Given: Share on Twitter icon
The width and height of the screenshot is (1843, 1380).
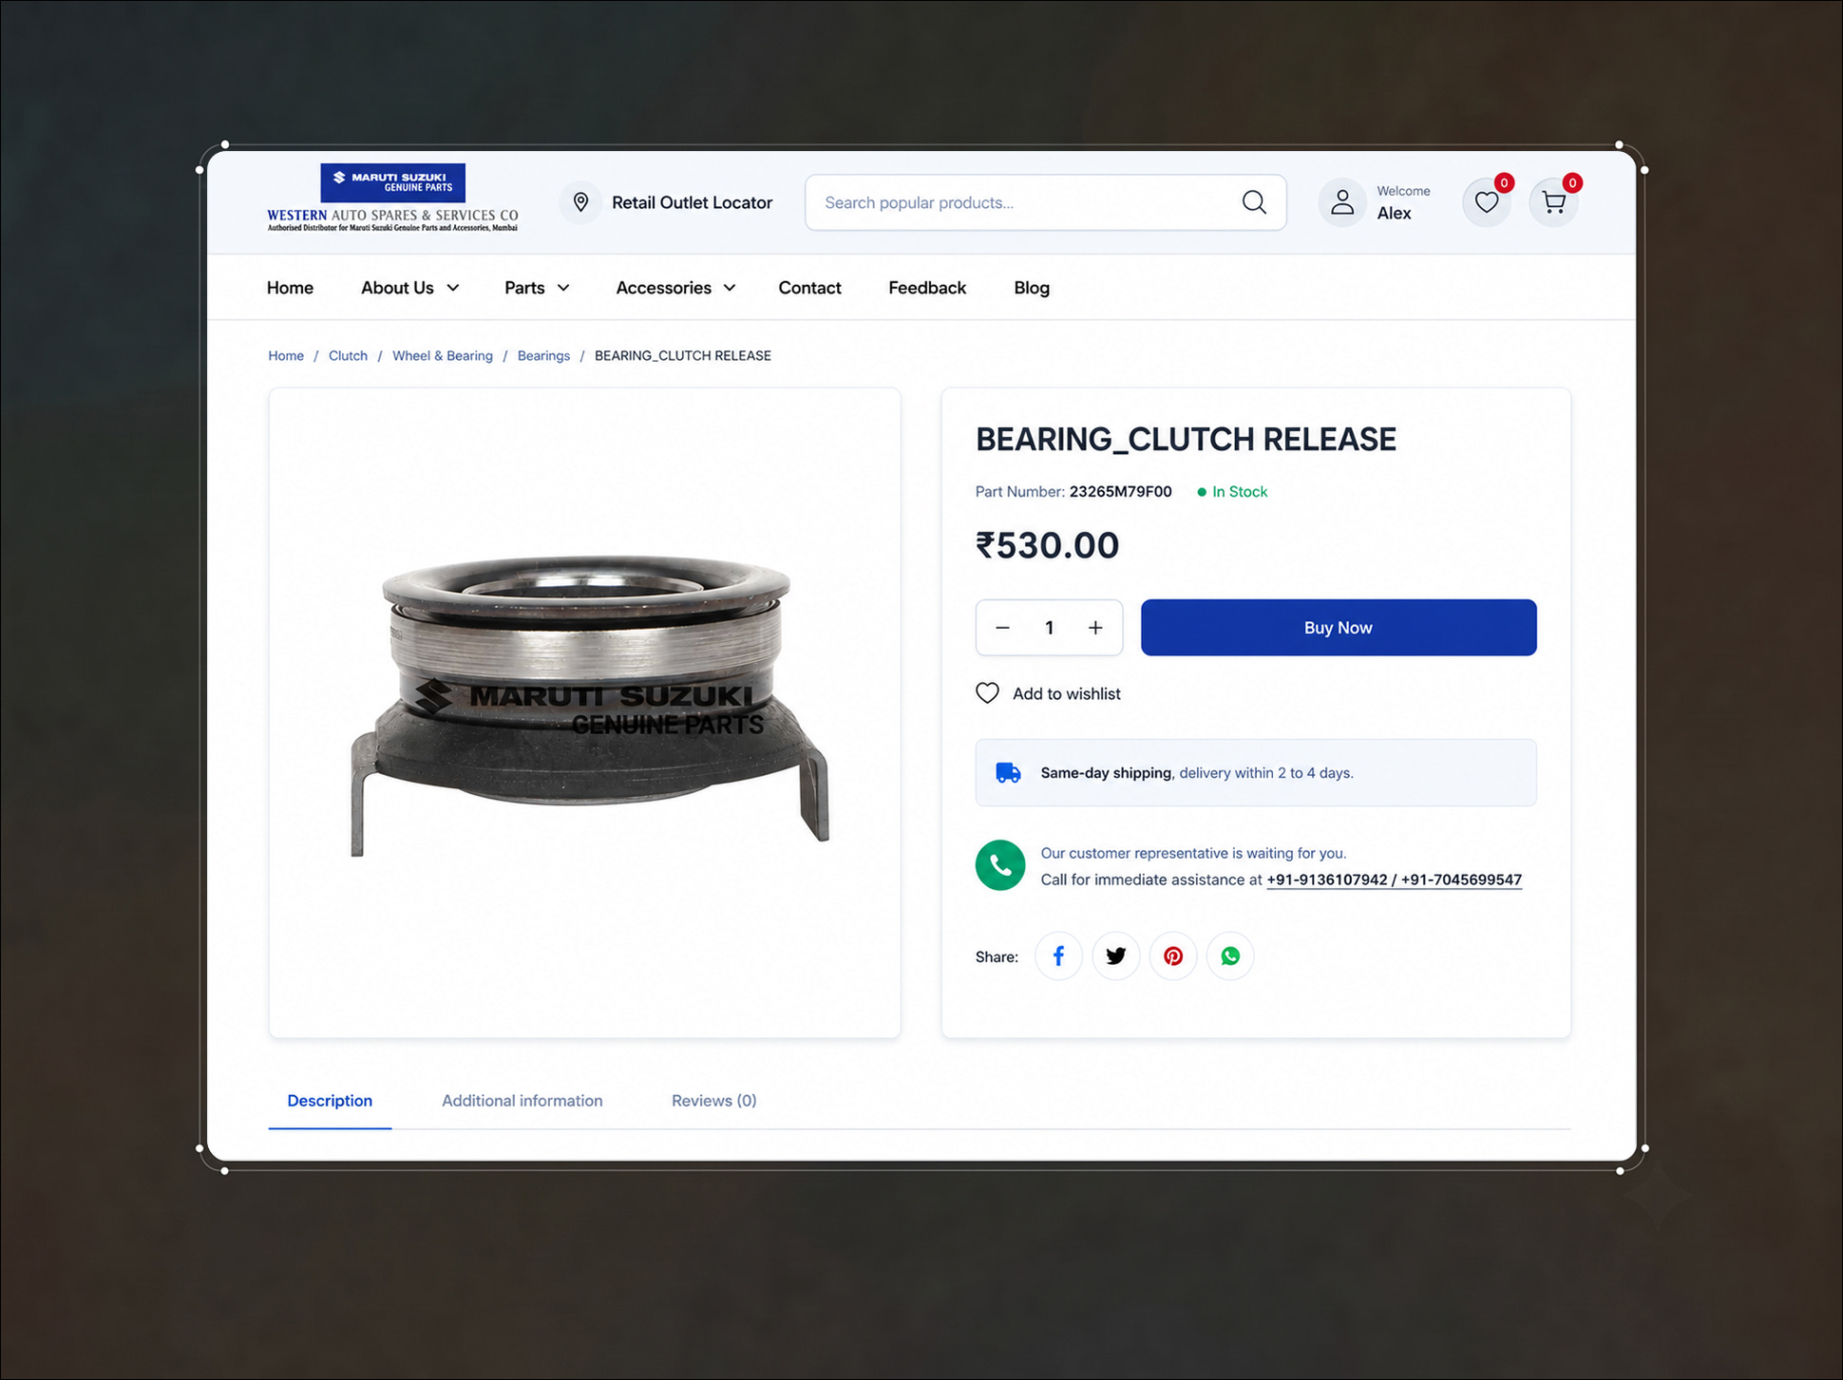Looking at the screenshot, I should pos(1115,956).
